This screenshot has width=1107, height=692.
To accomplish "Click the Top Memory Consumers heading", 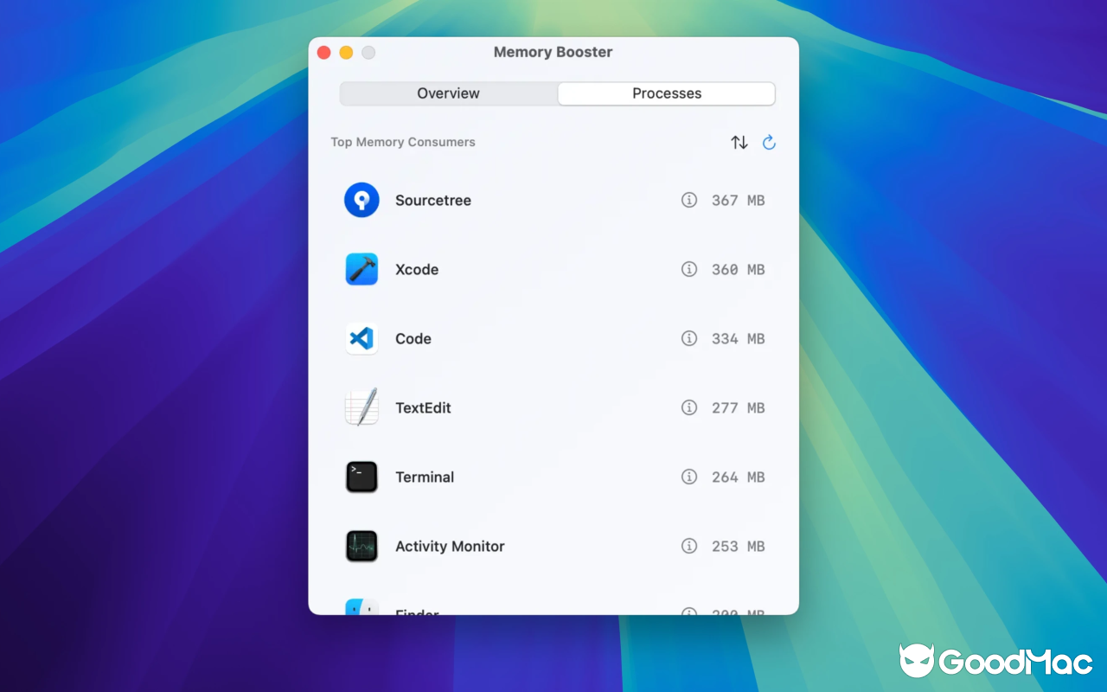I will point(402,142).
